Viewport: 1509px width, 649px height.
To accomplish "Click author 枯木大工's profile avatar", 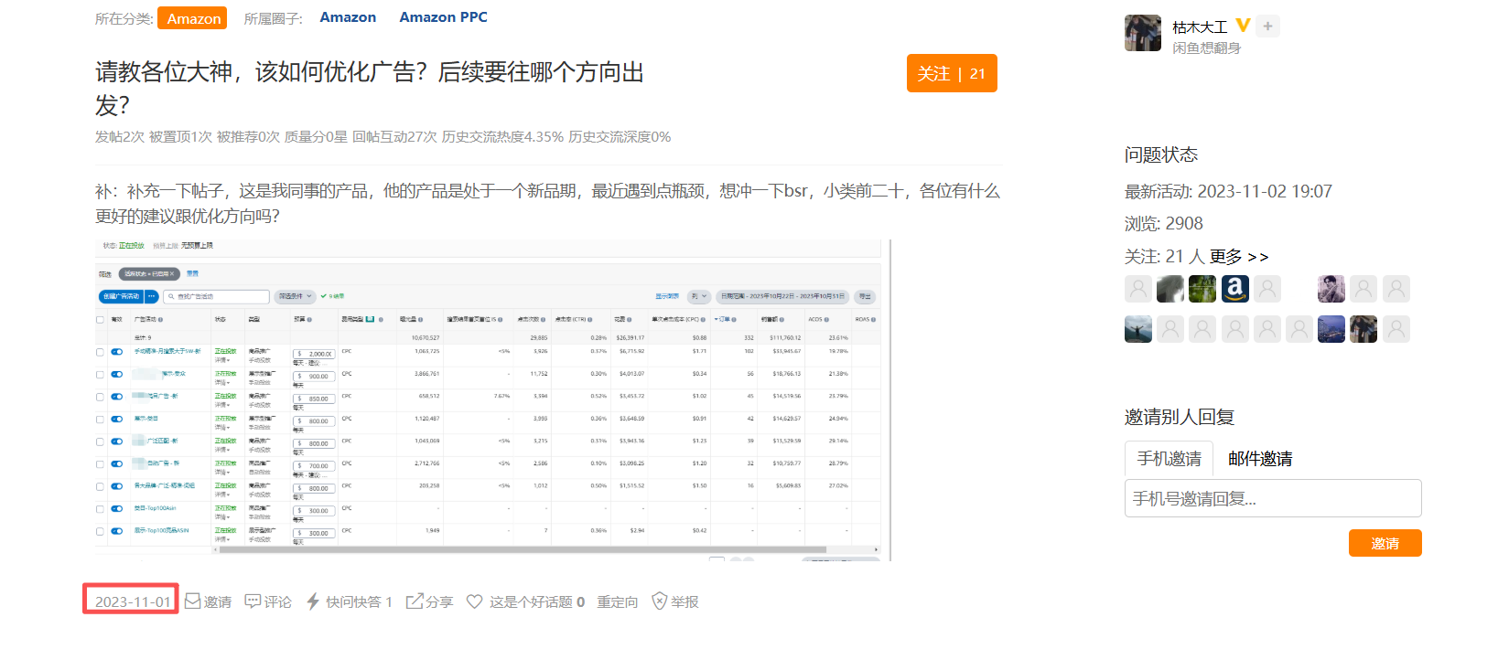I will (x=1142, y=33).
